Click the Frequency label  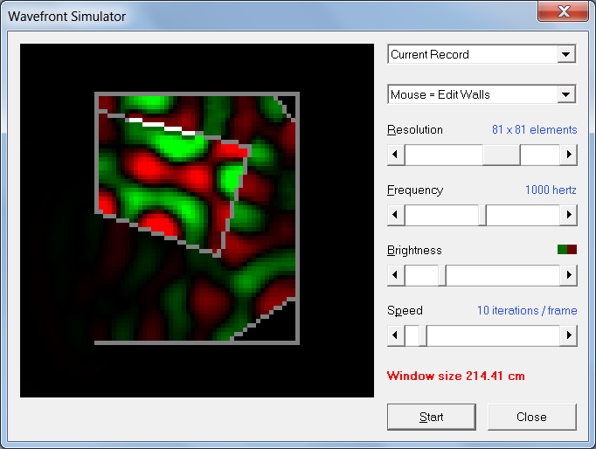415,190
